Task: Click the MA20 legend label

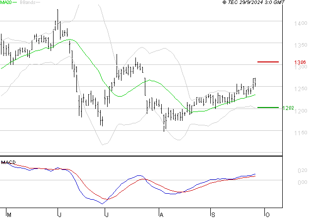Action: tap(6, 2)
